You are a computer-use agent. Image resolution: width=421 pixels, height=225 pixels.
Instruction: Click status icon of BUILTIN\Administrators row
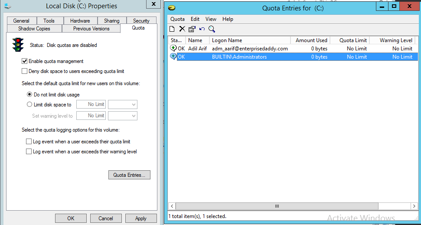173,56
